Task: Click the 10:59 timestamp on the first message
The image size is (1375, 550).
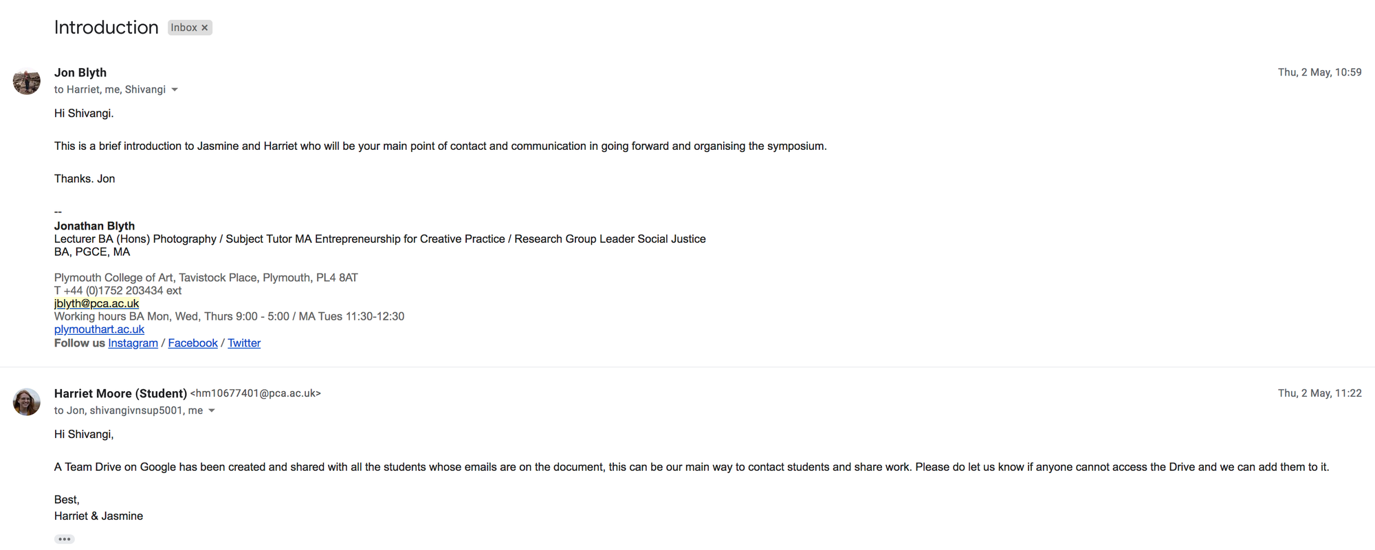Action: (x=1319, y=72)
